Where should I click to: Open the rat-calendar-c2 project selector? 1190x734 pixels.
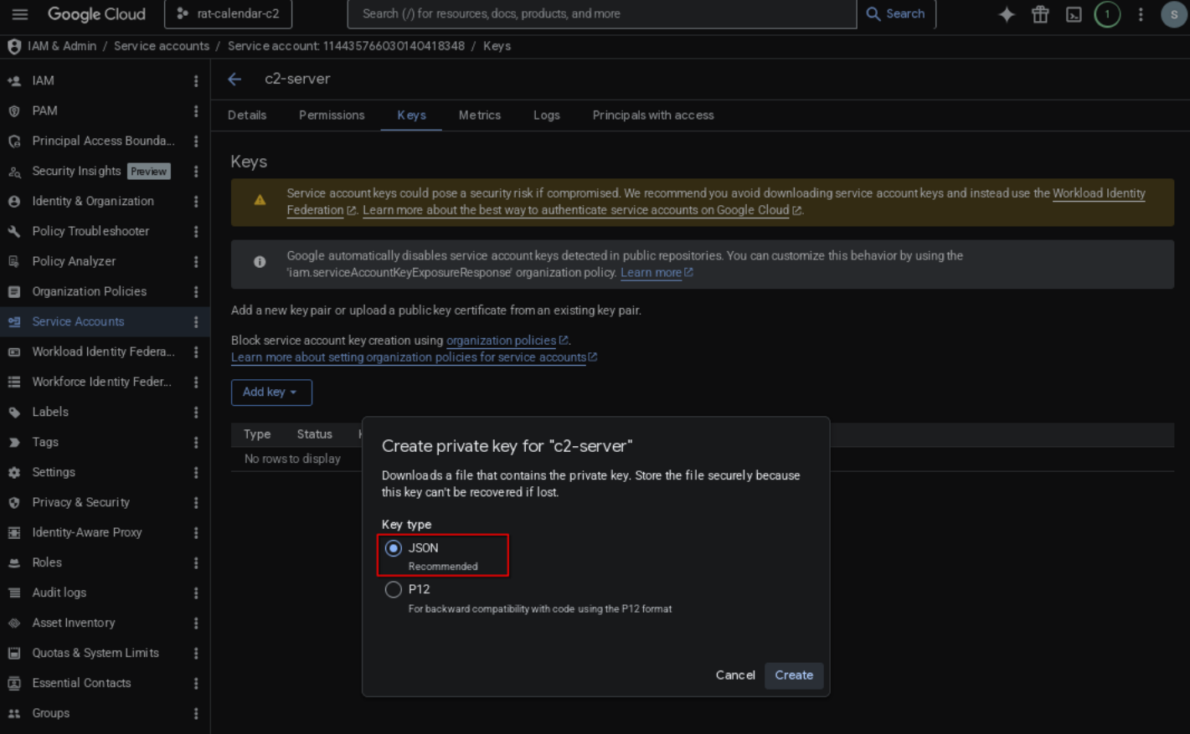(228, 14)
